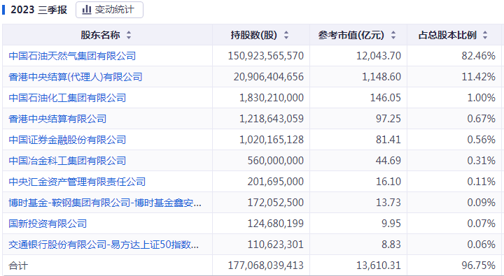This screenshot has height=276, width=504.
Task: Select market value 8.83
Action: (391, 245)
